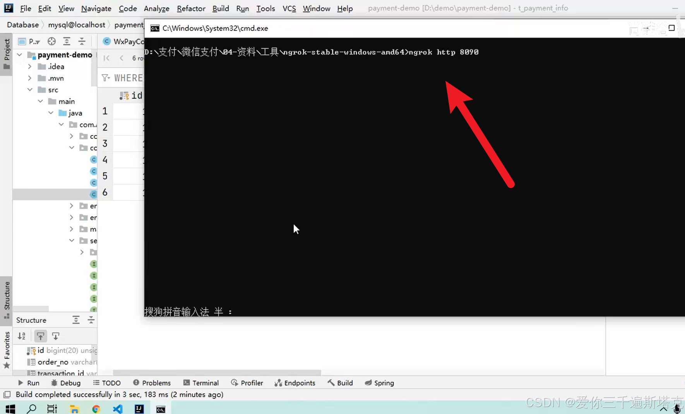Open the Endpoints tool window
The image size is (685, 414).
click(295, 383)
